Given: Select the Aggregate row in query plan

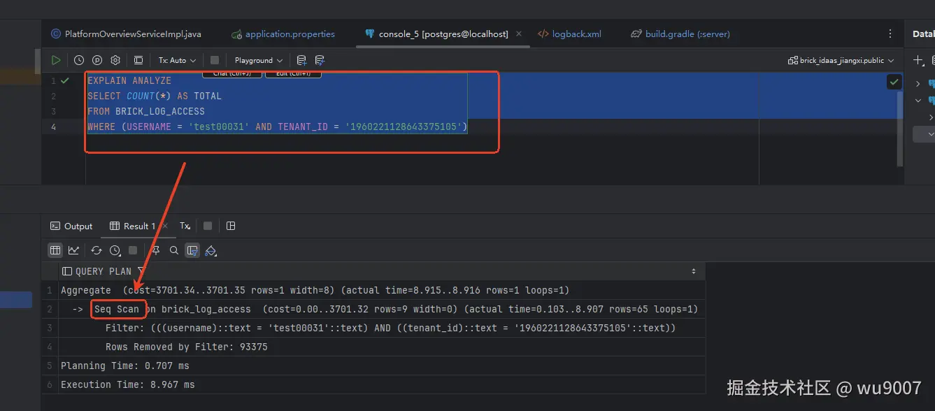Looking at the screenshot, I should tap(380, 290).
